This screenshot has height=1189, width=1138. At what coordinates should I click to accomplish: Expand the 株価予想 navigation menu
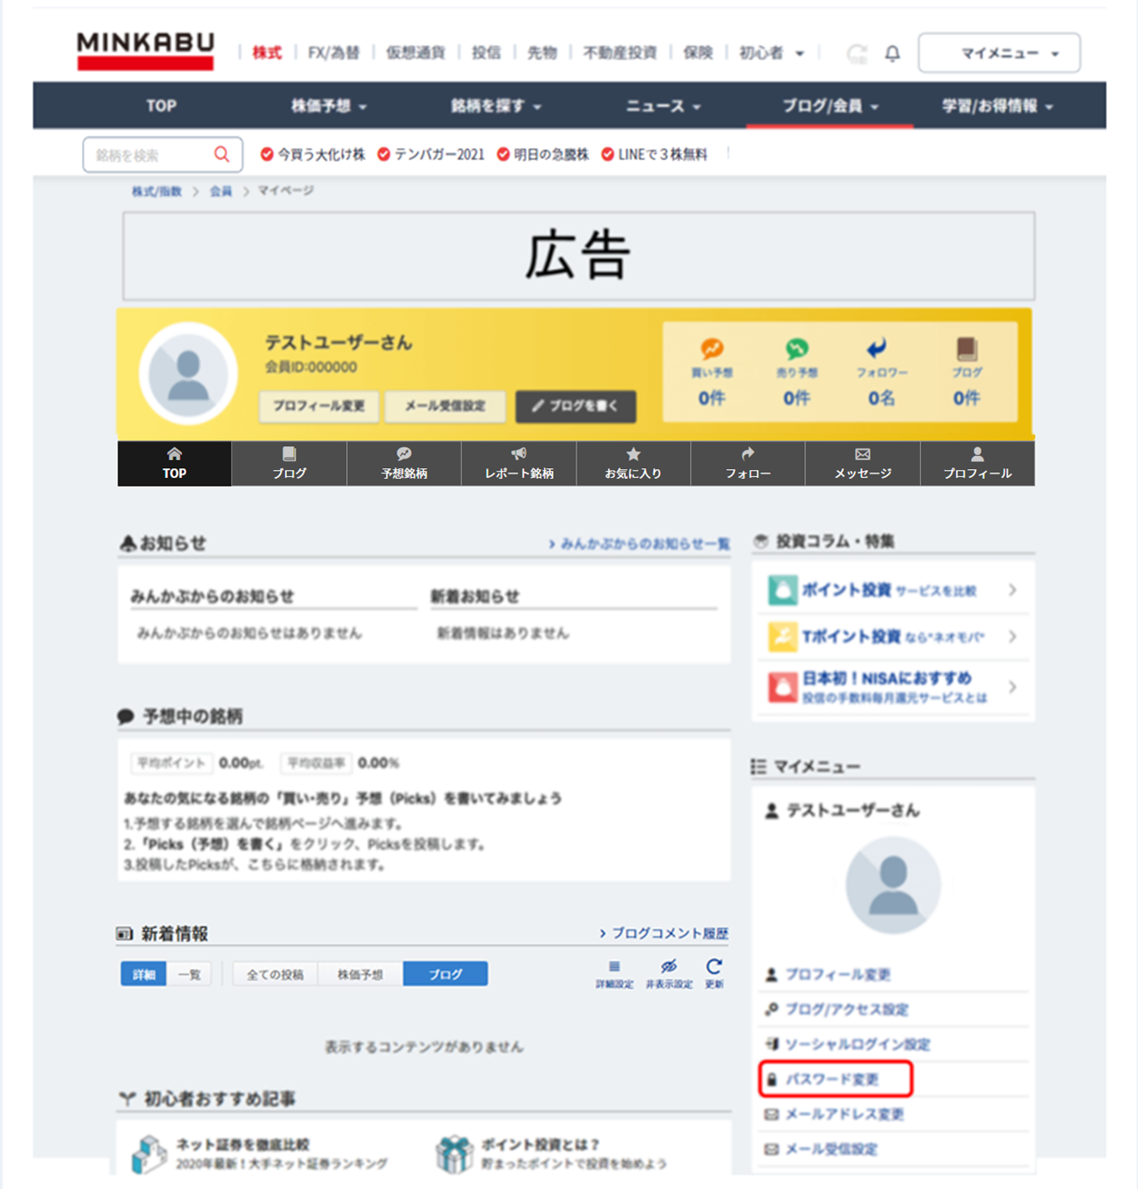point(328,106)
